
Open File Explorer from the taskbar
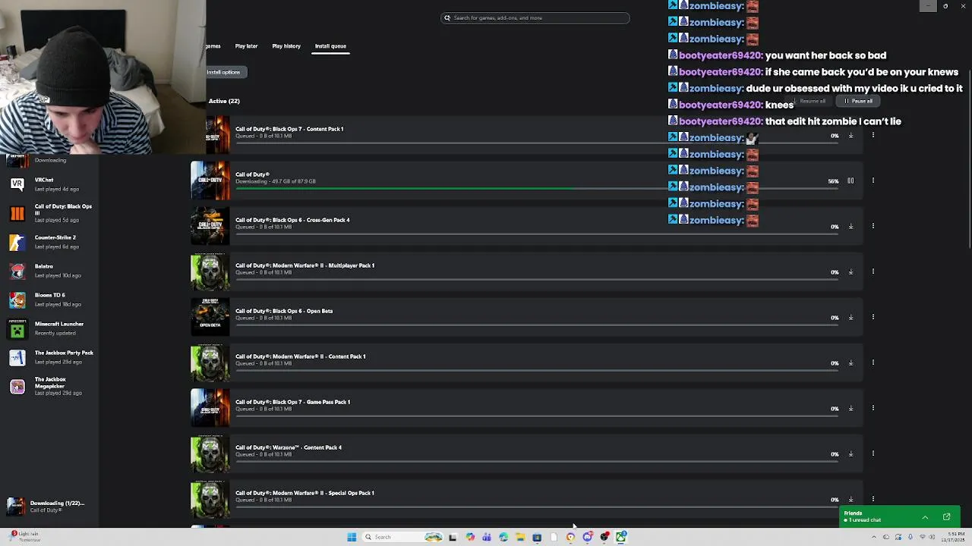click(520, 537)
